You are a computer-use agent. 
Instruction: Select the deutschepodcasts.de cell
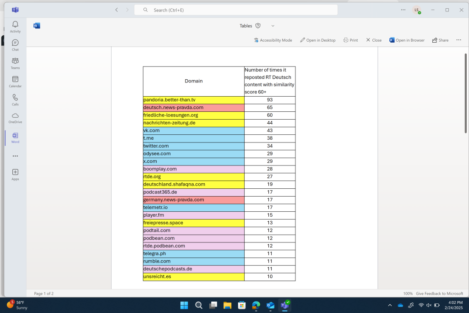[x=194, y=269]
